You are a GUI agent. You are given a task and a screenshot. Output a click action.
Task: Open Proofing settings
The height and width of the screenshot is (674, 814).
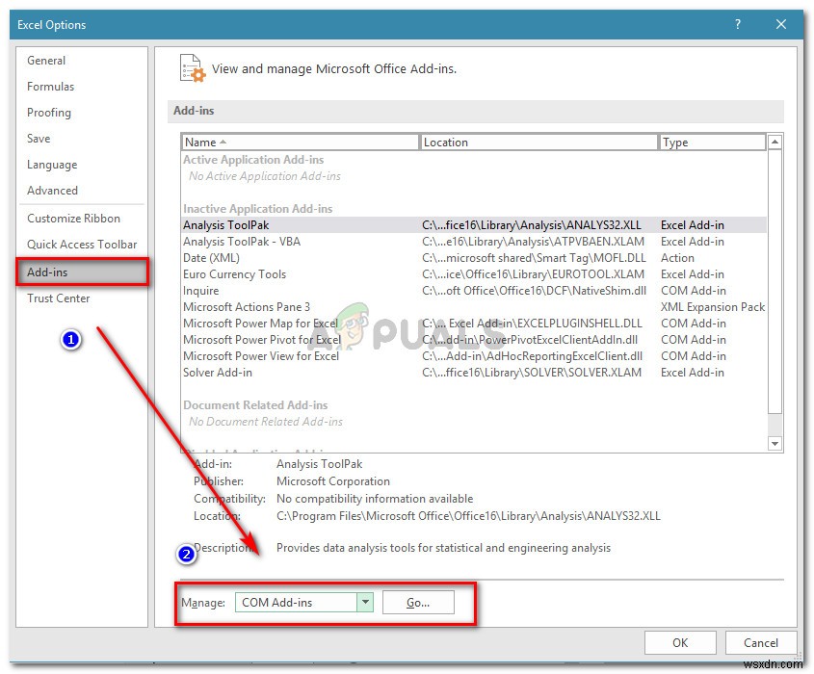tap(49, 113)
